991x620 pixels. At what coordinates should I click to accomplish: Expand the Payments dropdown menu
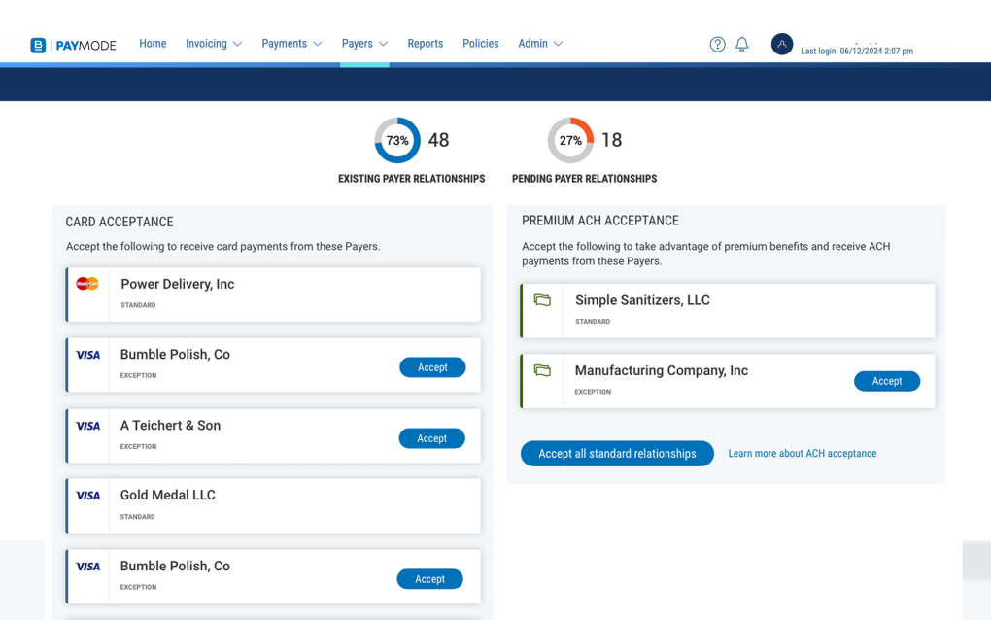[291, 44]
